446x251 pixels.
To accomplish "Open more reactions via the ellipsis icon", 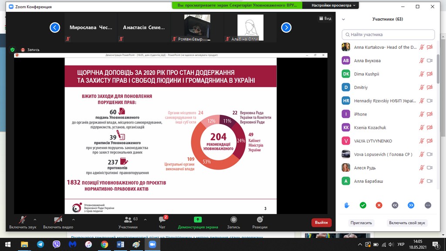I will 427,205.
